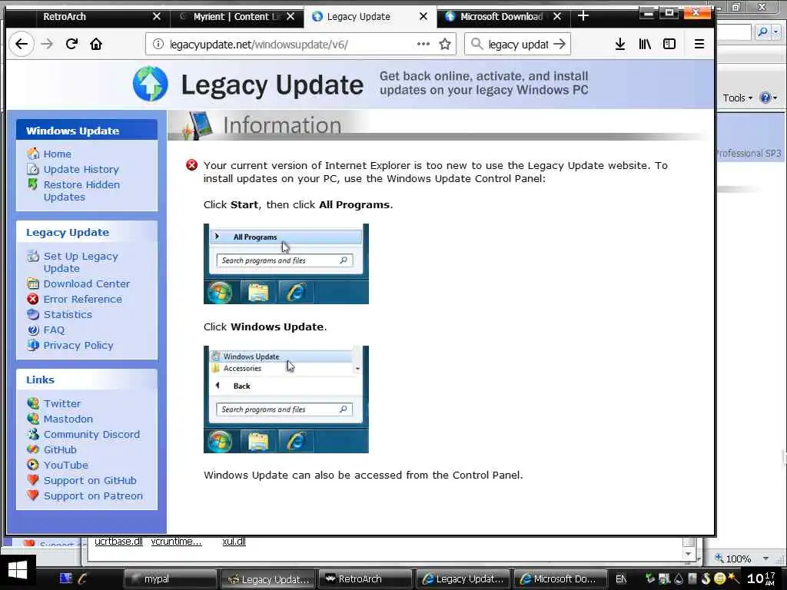Open the hamburger application menu
Image resolution: width=787 pixels, height=590 pixels.
(699, 44)
